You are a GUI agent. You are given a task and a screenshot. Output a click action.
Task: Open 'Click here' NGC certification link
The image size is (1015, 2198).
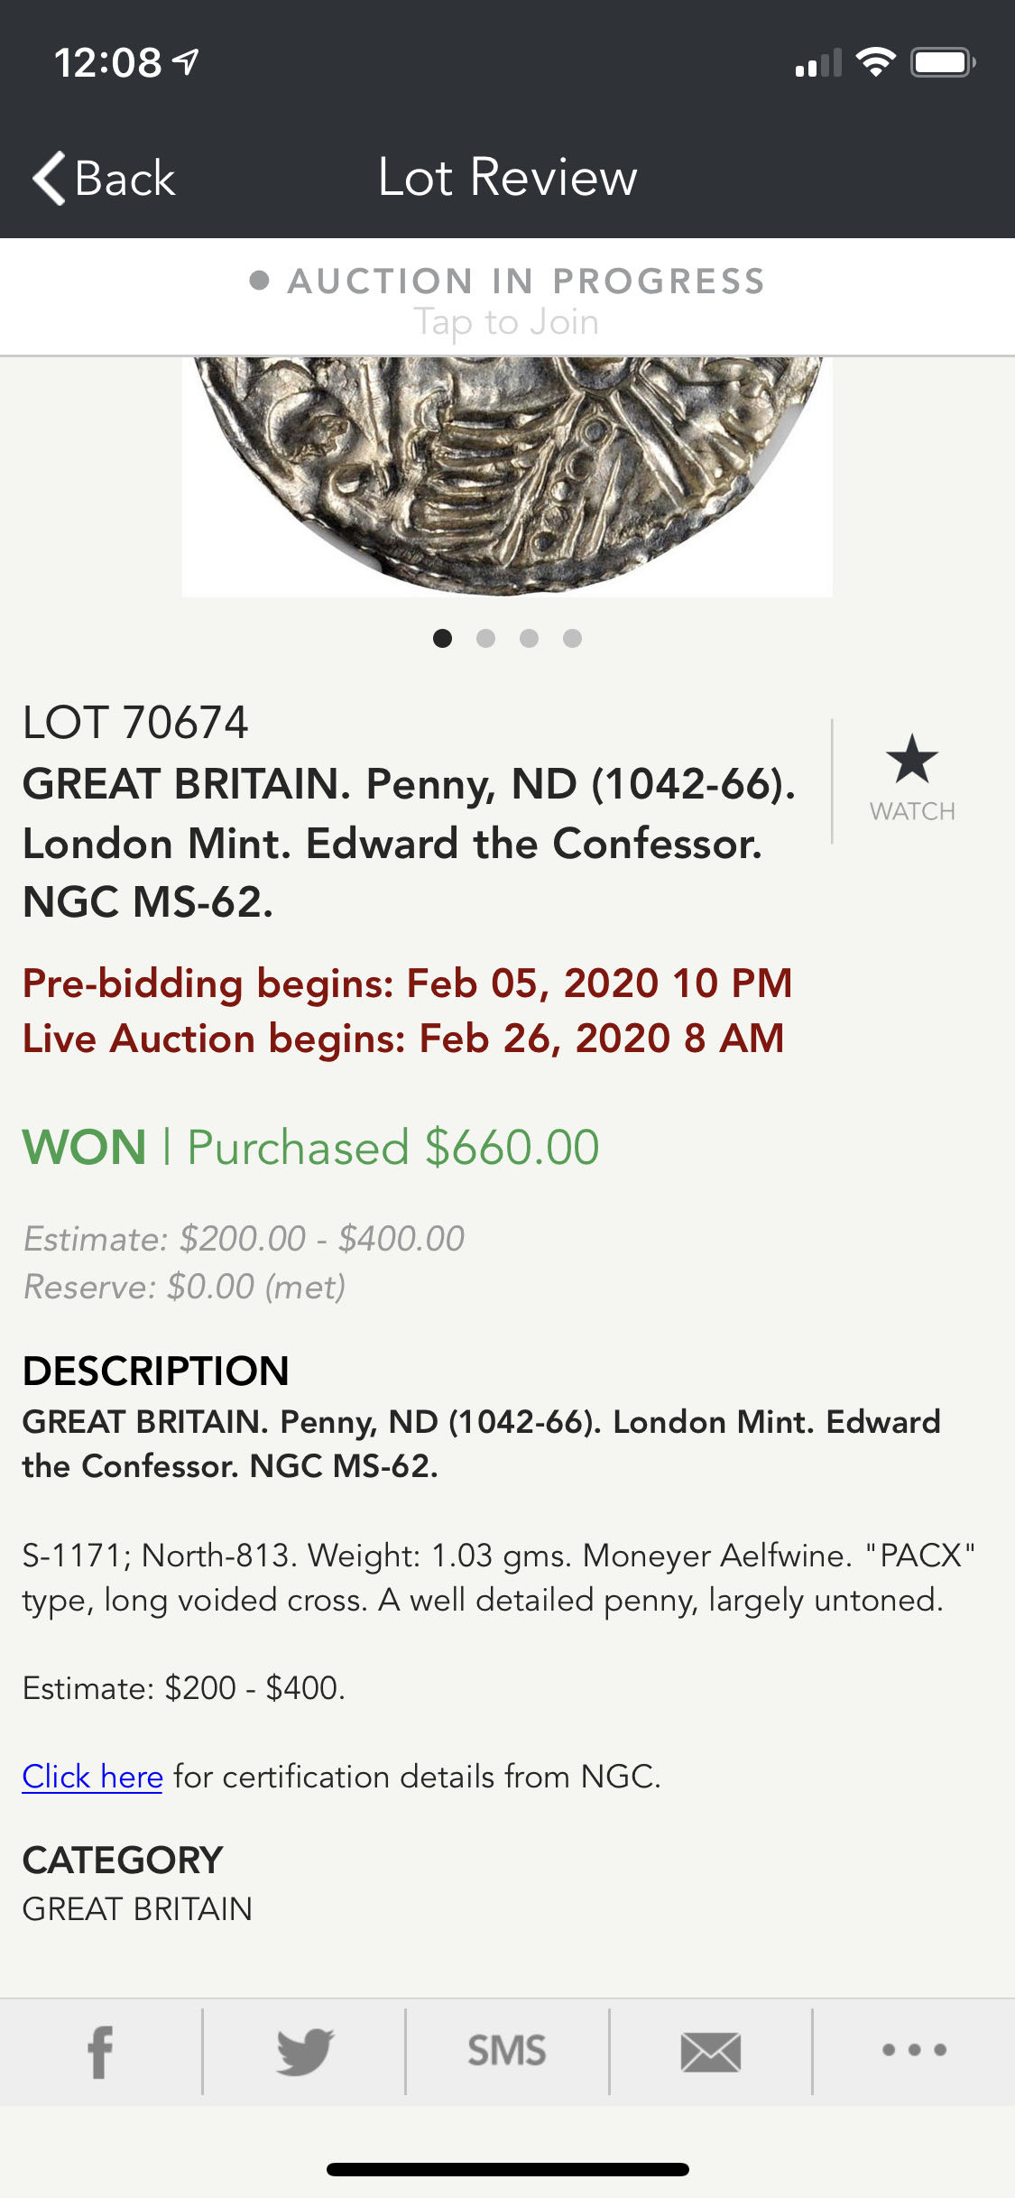point(92,1776)
